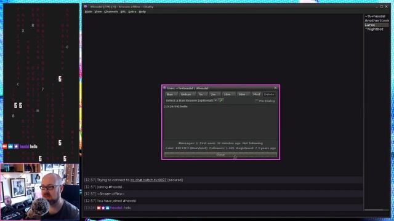Open the Main menu
This screenshot has width=394, height=221.
89,12
